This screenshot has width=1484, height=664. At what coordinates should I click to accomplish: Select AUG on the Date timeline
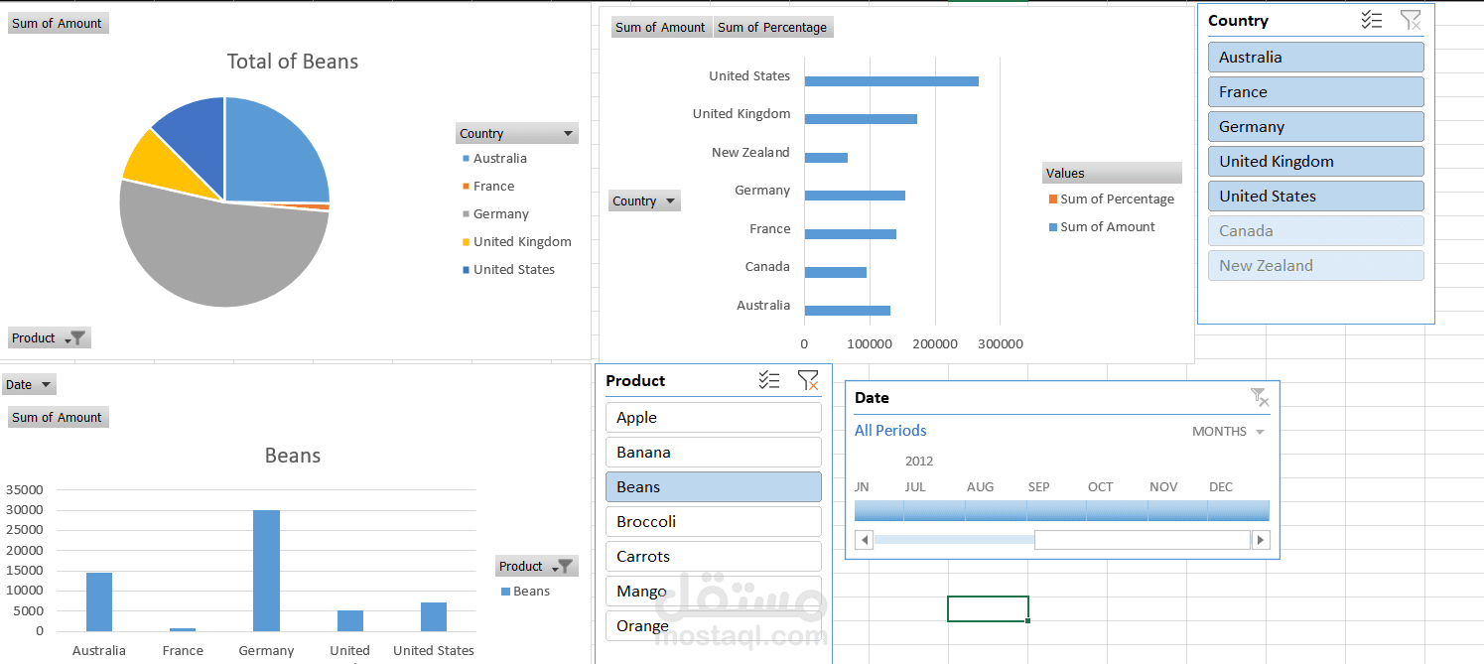click(x=996, y=510)
